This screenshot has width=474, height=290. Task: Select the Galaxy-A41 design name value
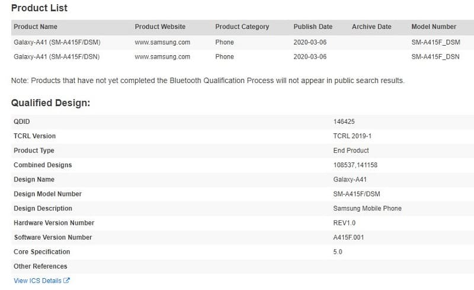(x=350, y=180)
